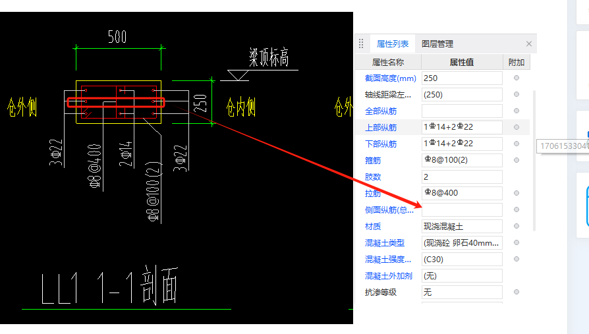Toggle 附加 option for 拉筋 row
This screenshot has height=334, width=589.
pyautogui.click(x=517, y=193)
